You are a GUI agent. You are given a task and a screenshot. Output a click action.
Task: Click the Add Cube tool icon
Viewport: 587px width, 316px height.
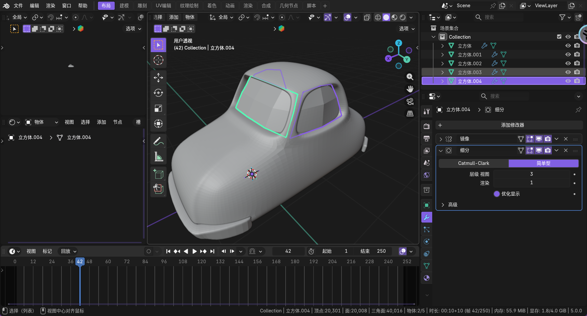click(x=158, y=174)
